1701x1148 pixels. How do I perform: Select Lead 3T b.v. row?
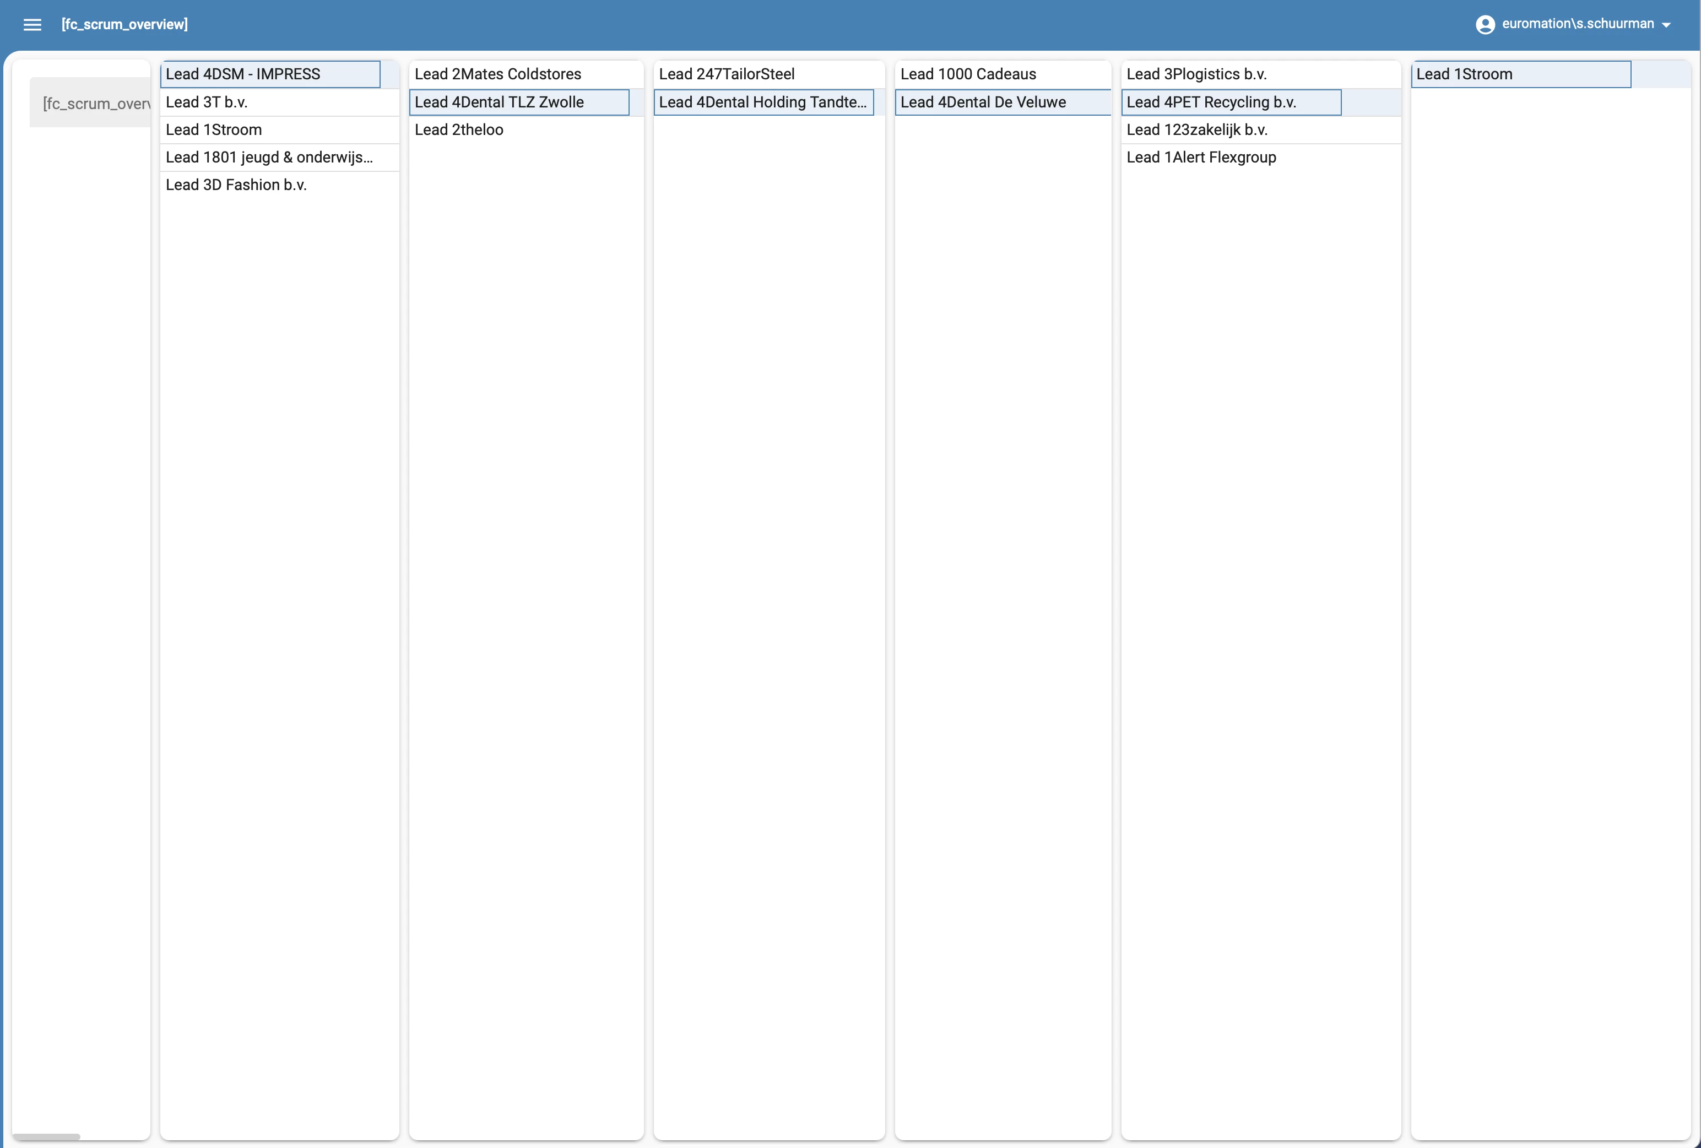coord(280,102)
